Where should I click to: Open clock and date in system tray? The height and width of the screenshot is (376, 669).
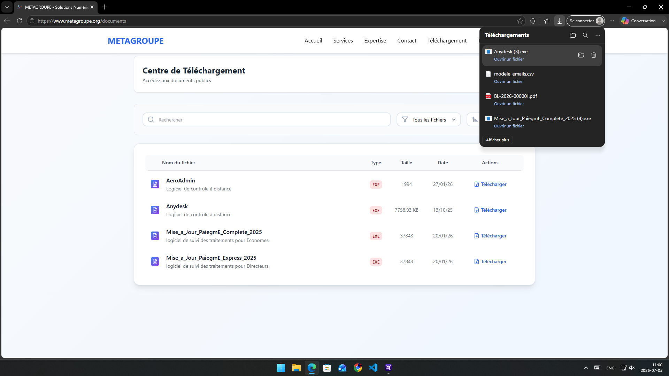[x=651, y=368]
